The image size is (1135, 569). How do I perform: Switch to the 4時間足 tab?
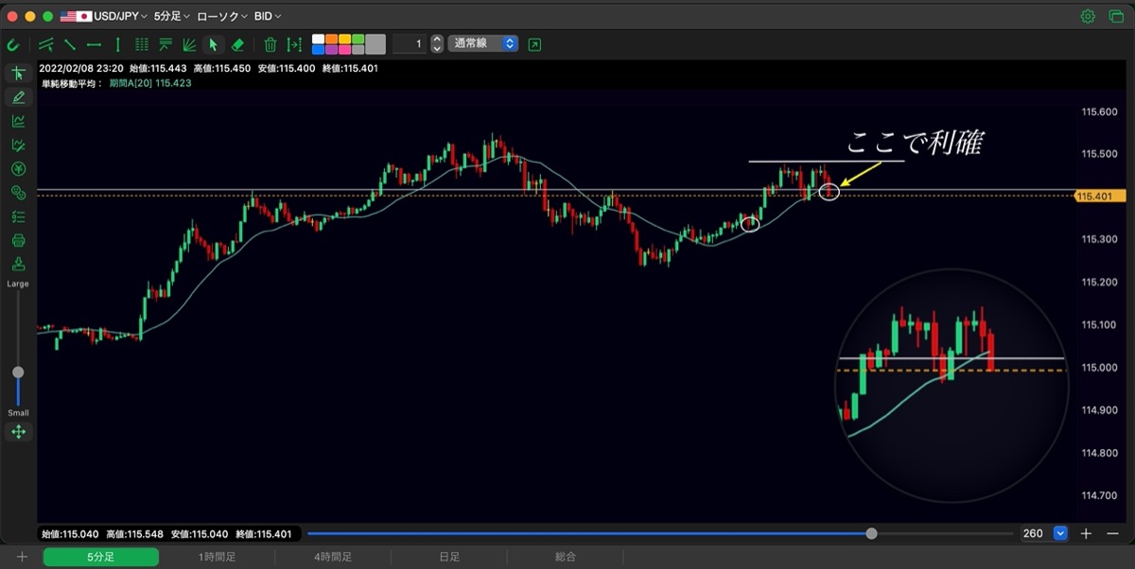(333, 557)
